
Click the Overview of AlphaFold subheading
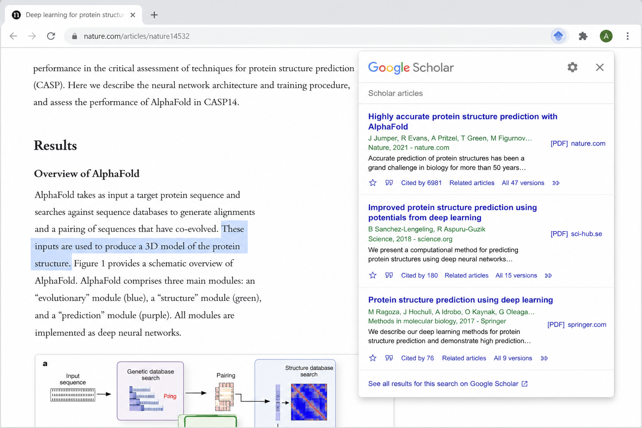pyautogui.click(x=87, y=173)
